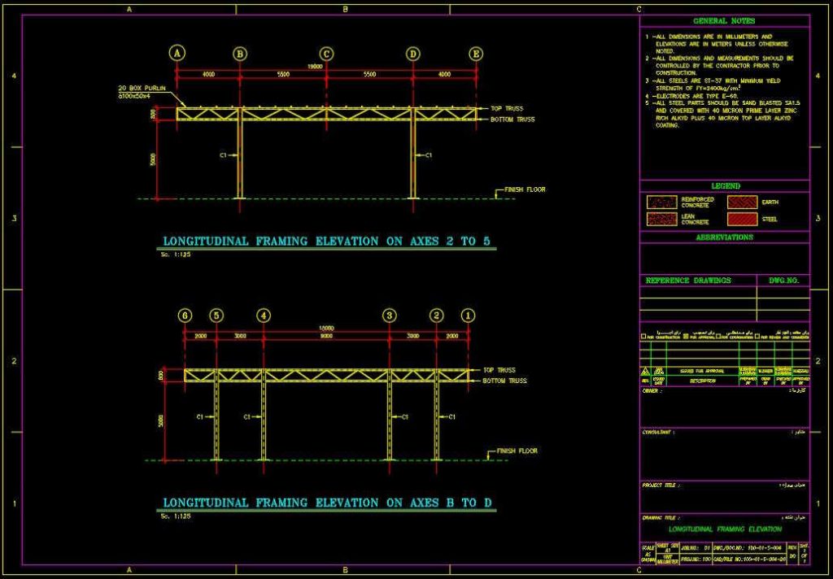Check the For Construction checkbox
The height and width of the screenshot is (579, 833).
(x=644, y=336)
